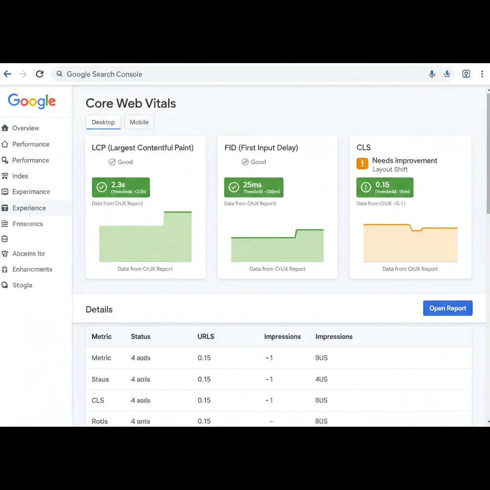Click the Experimance icon in sidebar
This screenshot has height=490, width=490.
tap(5, 191)
